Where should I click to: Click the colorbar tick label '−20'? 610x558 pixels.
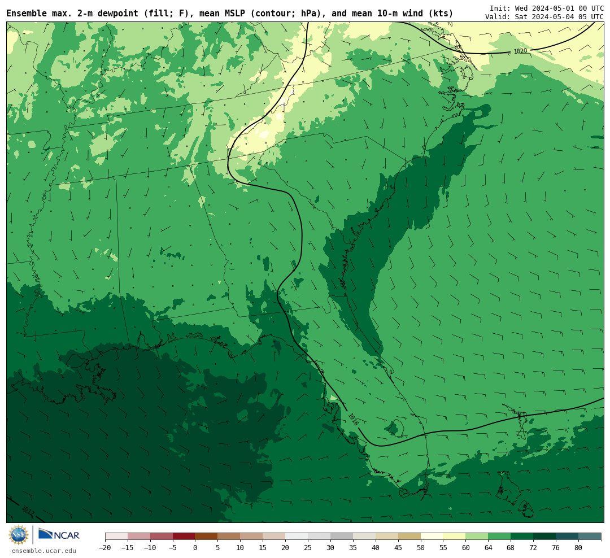105,548
